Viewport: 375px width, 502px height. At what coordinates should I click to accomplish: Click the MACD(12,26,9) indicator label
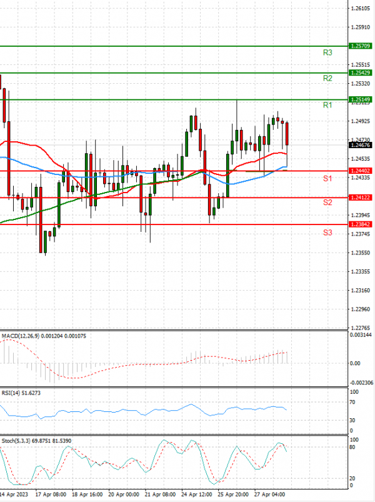26,336
